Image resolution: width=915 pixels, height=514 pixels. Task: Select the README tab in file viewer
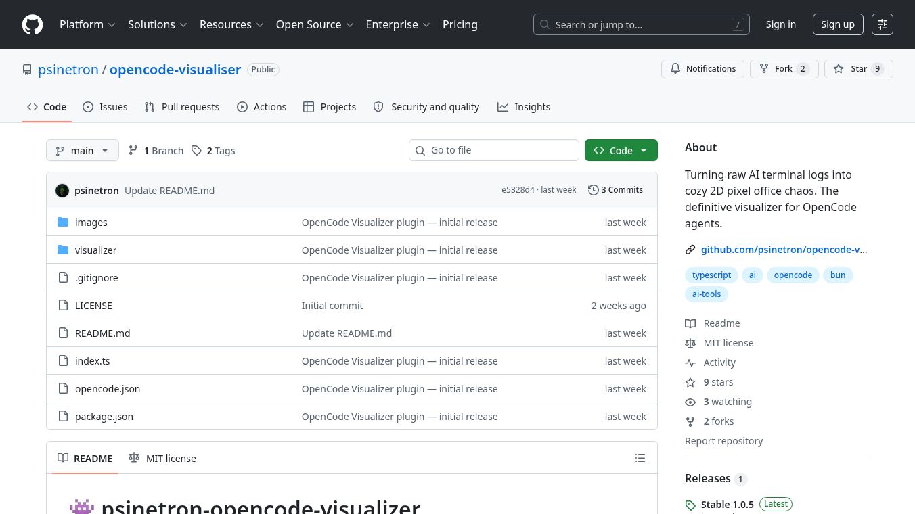pos(85,459)
